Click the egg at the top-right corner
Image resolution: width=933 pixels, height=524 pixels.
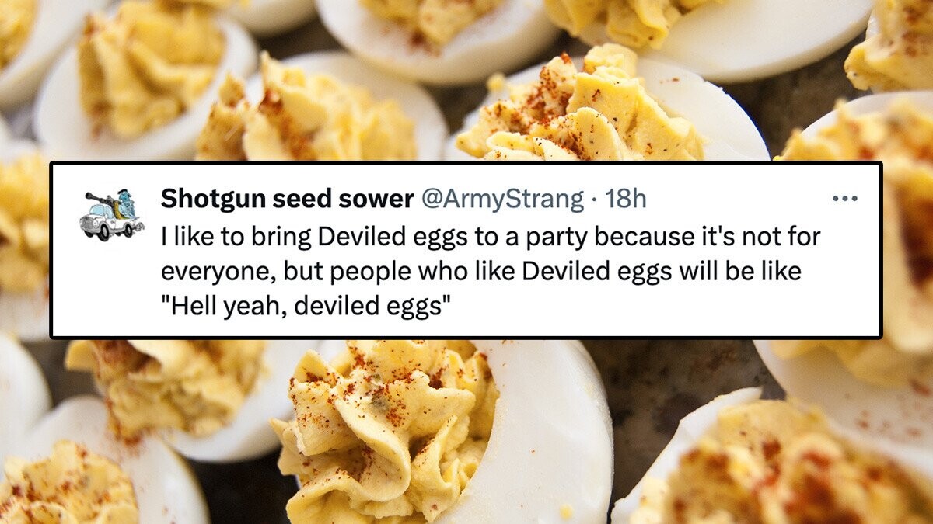coord(894,47)
